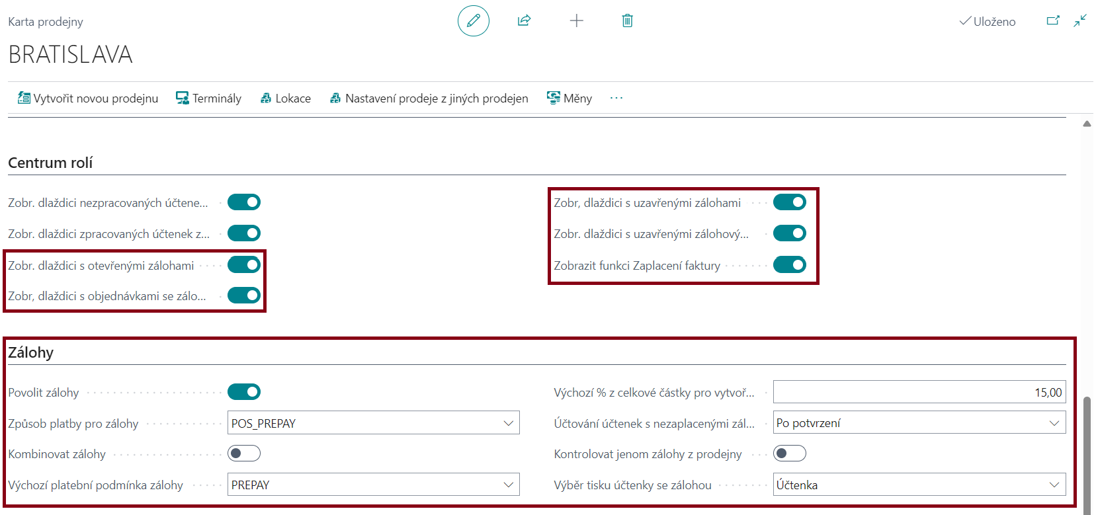
Task: Toggle Zobr. dlaždici zpracovaných účtenek switch
Action: 244,233
